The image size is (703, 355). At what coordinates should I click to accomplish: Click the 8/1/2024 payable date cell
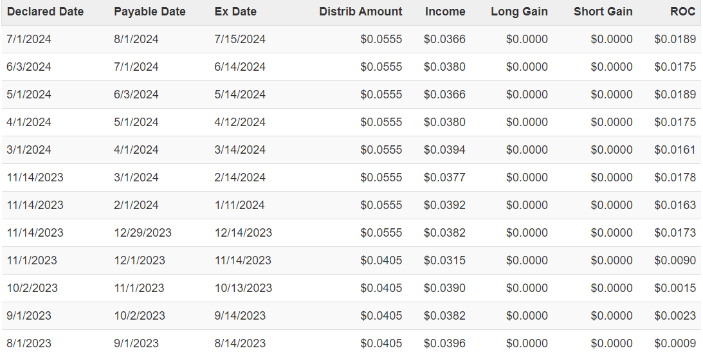[136, 39]
